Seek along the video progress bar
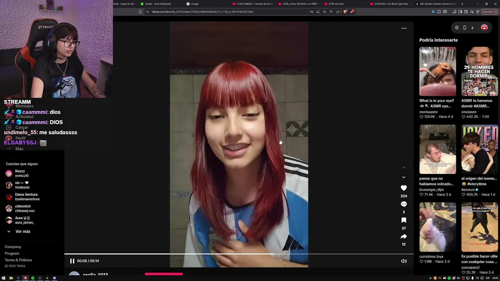Screen dimensions: 500x281 [x=239, y=254]
